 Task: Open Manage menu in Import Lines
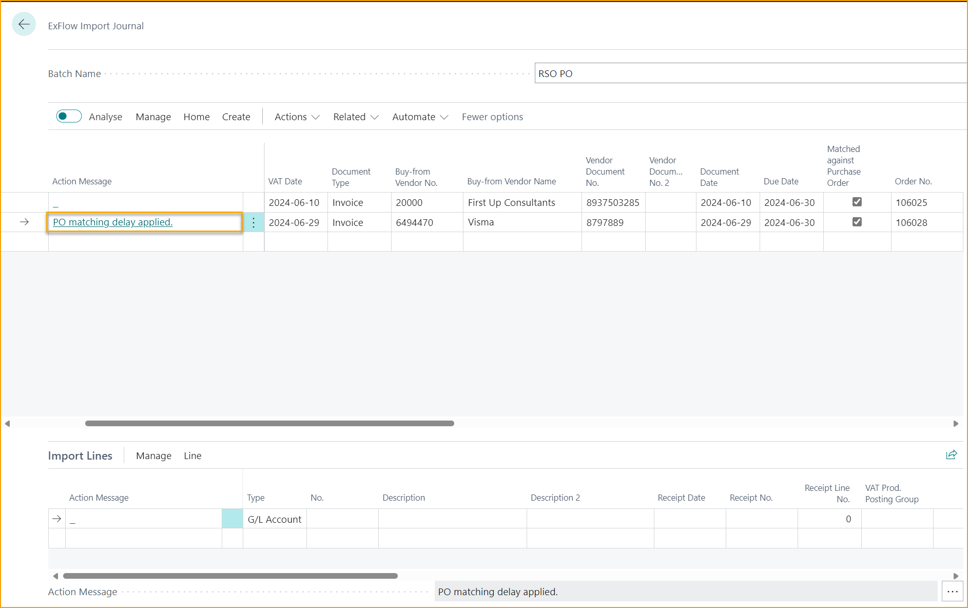(x=153, y=456)
